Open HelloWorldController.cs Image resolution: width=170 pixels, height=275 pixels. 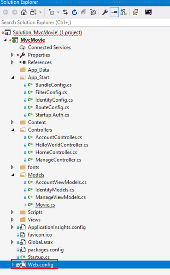pos(62,145)
